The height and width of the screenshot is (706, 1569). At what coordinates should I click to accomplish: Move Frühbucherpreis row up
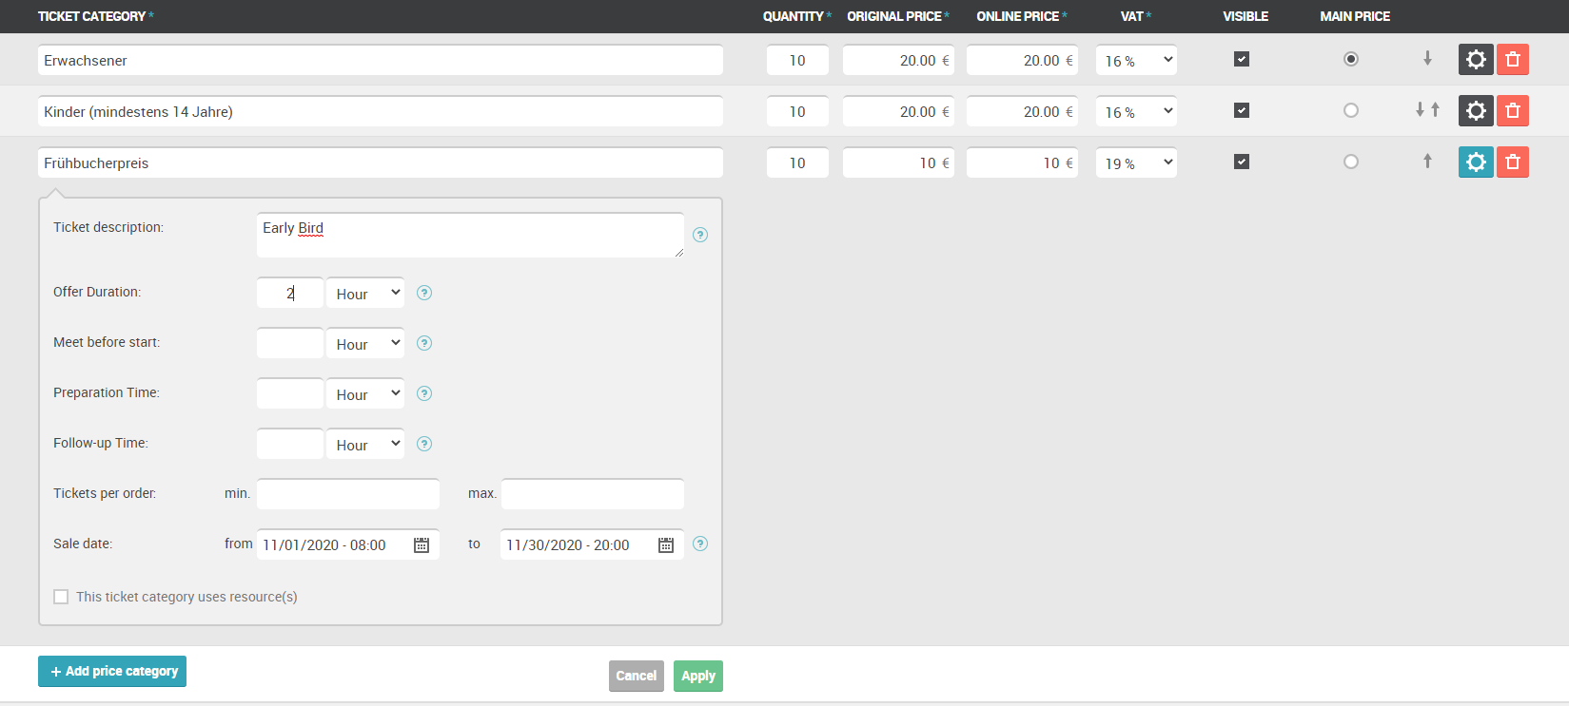point(1427,162)
